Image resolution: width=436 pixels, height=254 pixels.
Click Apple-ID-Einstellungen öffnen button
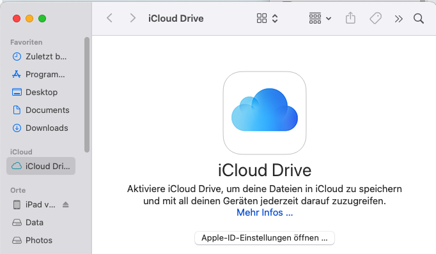pos(265,238)
